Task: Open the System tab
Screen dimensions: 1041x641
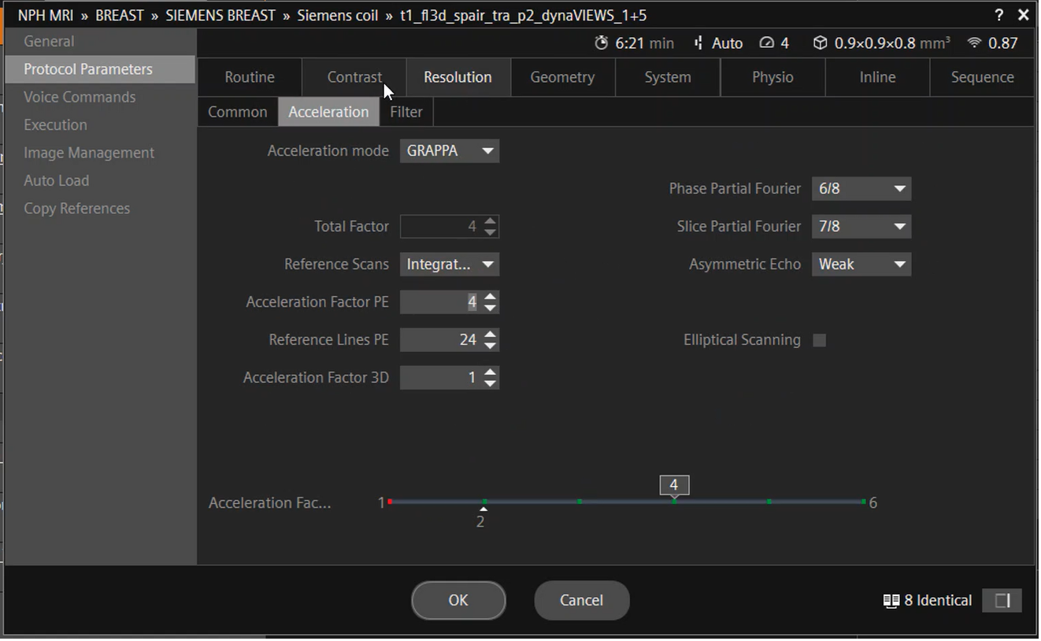Action: click(x=668, y=77)
